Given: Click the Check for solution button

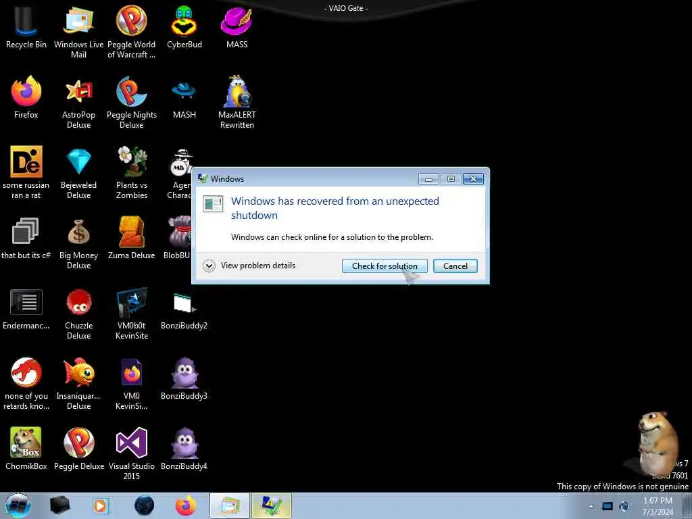Looking at the screenshot, I should point(385,266).
